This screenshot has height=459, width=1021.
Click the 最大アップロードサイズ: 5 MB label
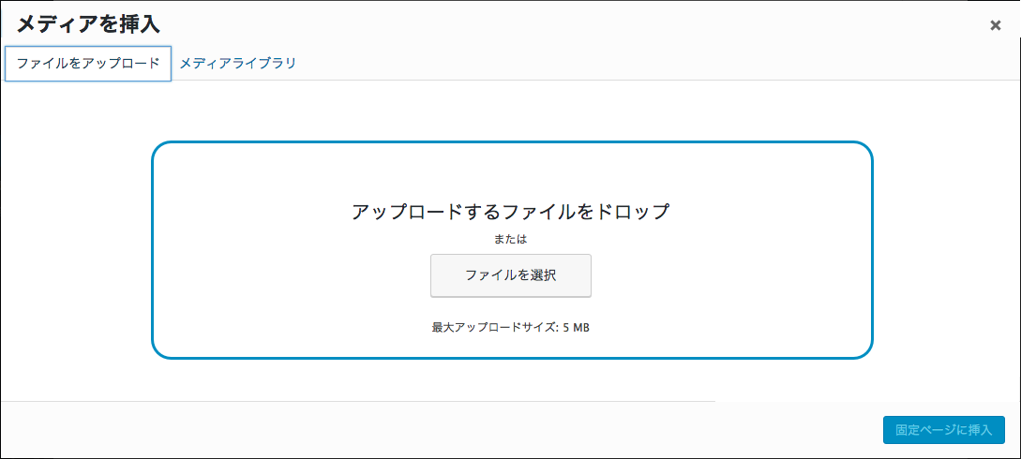coord(511,328)
